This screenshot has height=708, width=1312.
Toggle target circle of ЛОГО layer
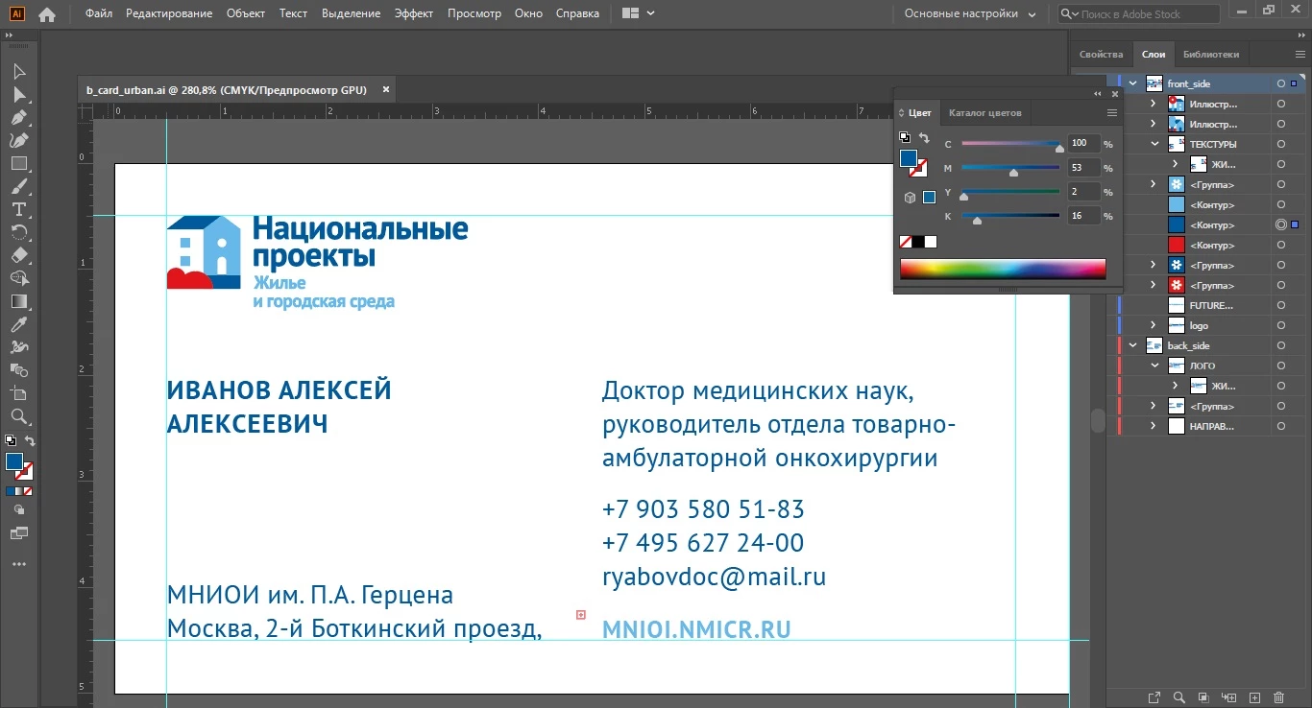[1280, 366]
